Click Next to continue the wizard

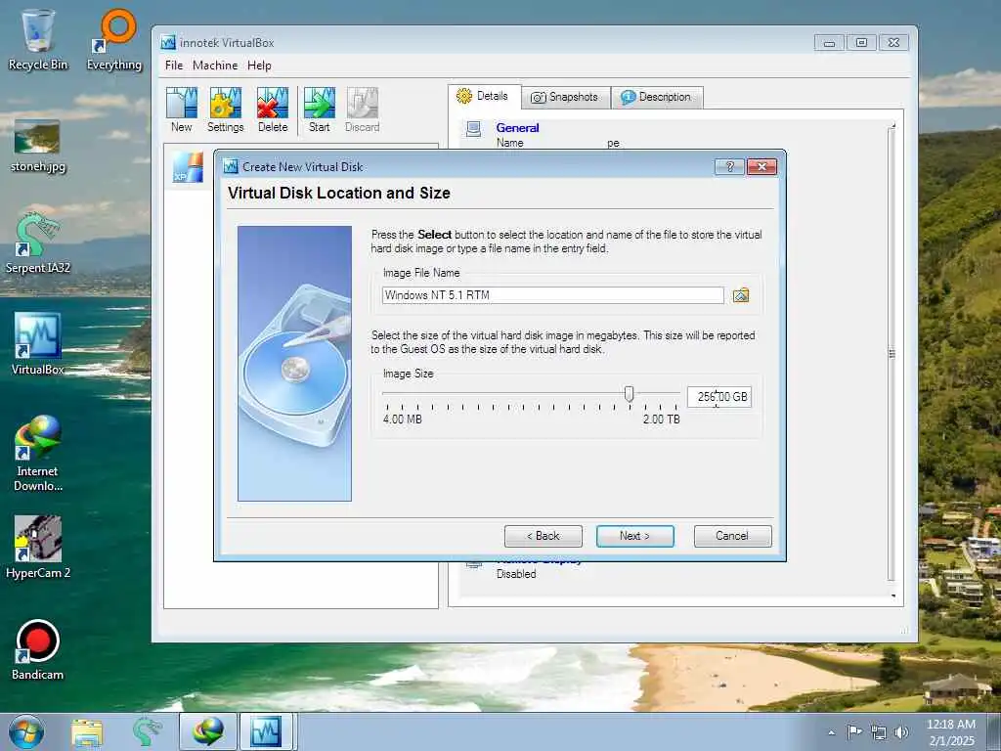[x=635, y=536]
